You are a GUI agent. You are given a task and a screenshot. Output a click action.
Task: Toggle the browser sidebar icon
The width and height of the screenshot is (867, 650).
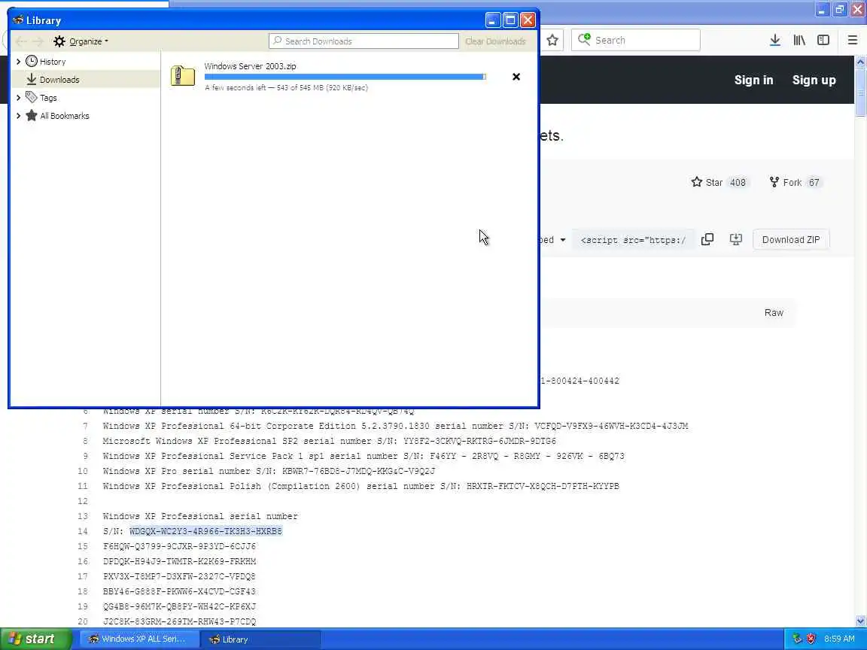tap(823, 41)
